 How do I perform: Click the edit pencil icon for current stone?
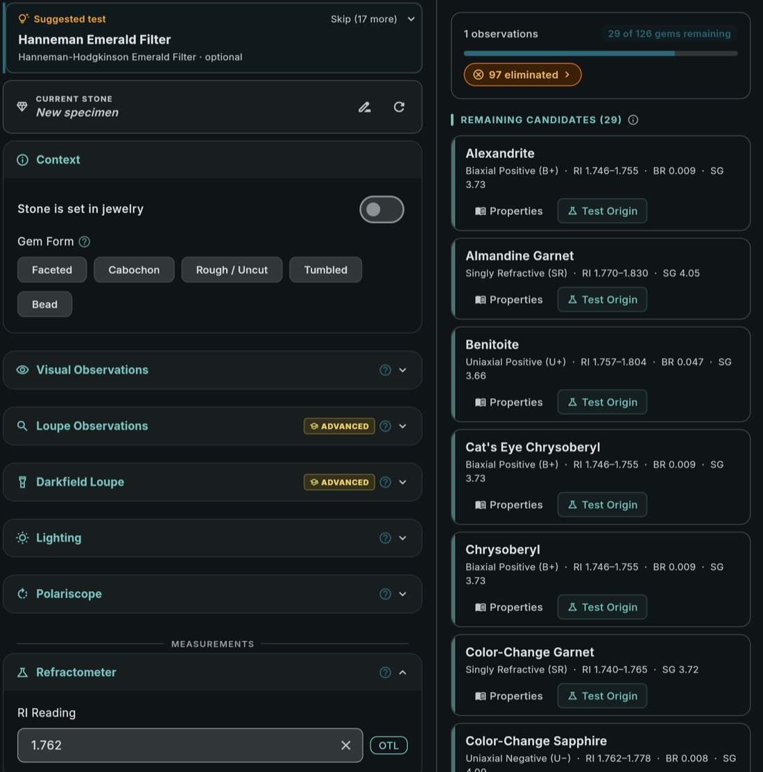click(364, 107)
